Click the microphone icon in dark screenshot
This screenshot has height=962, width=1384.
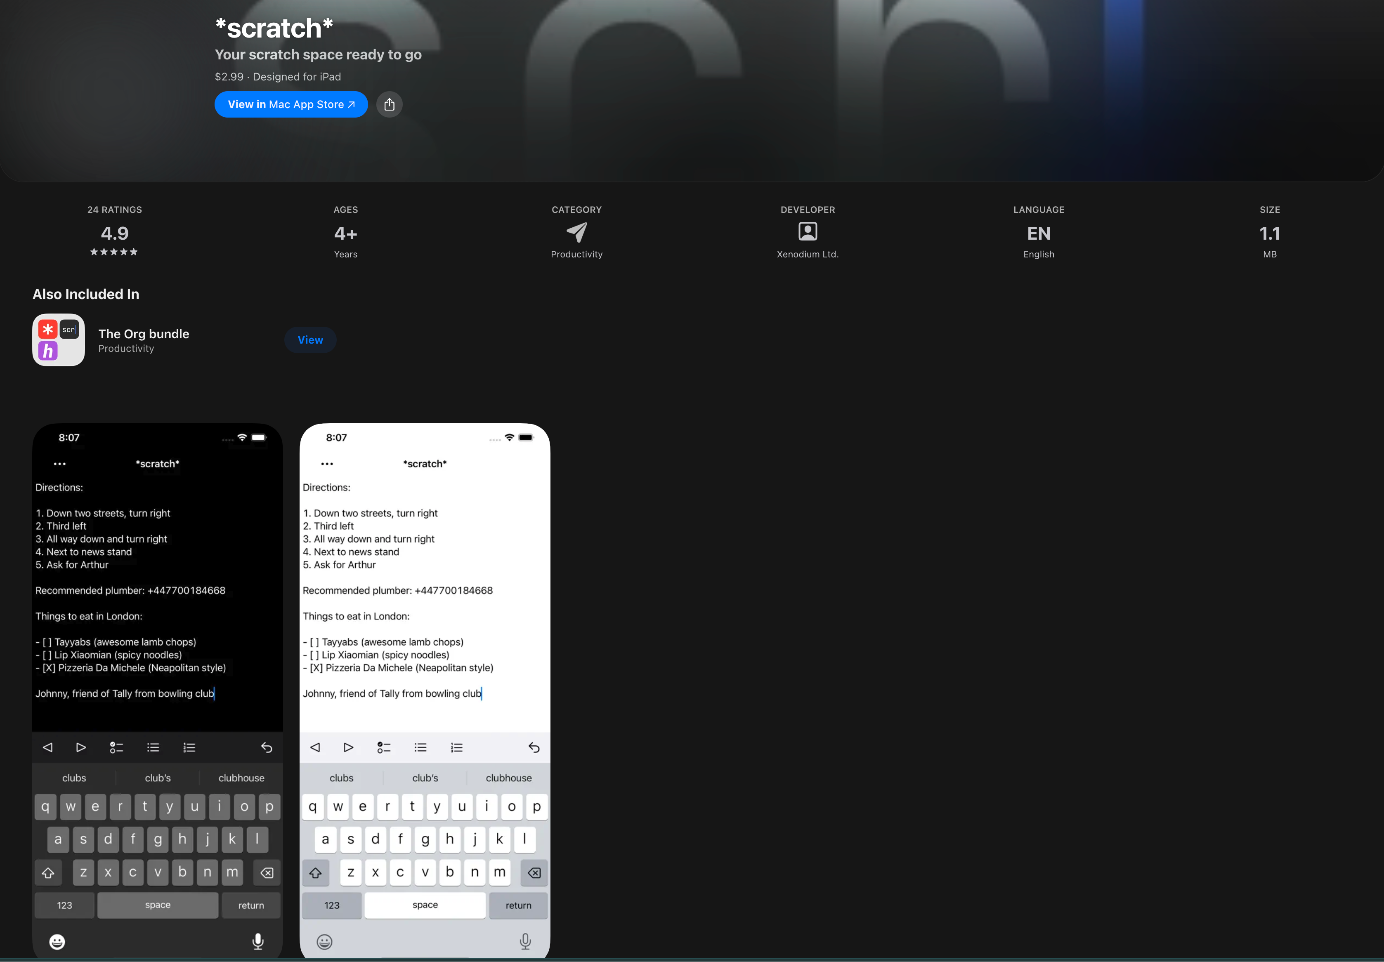[258, 941]
